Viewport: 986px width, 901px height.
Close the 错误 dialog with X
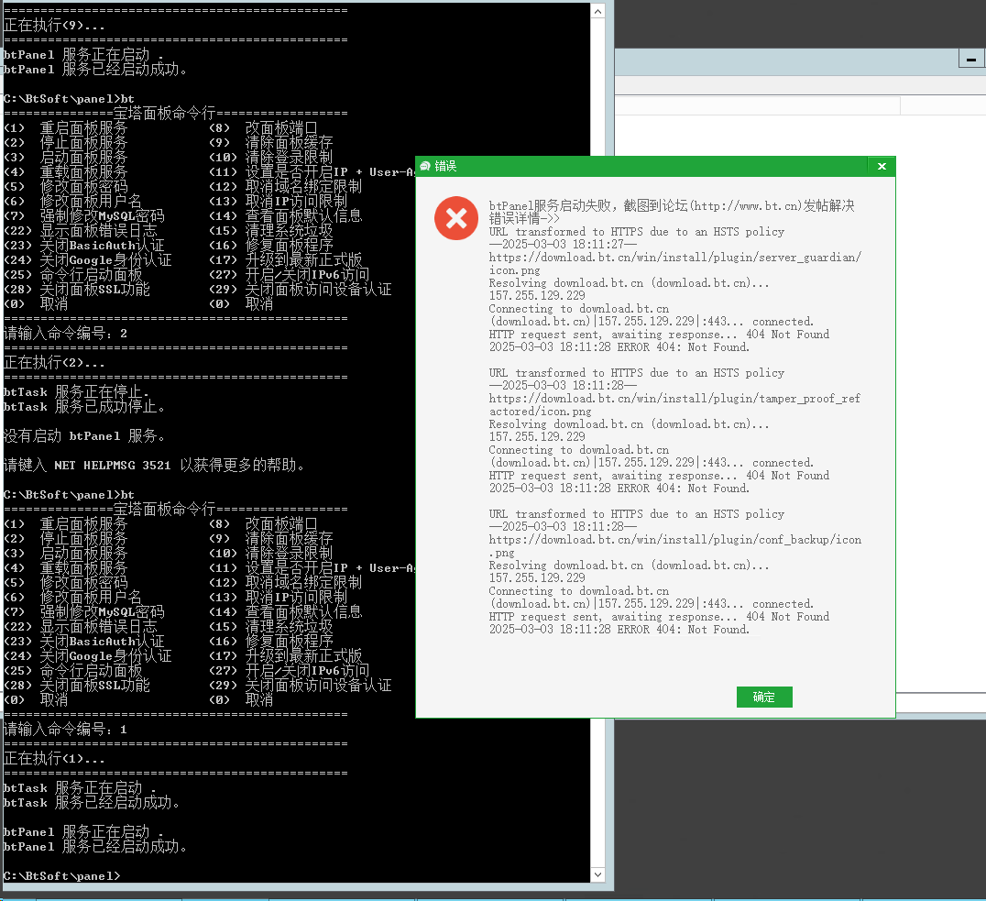coord(882,166)
